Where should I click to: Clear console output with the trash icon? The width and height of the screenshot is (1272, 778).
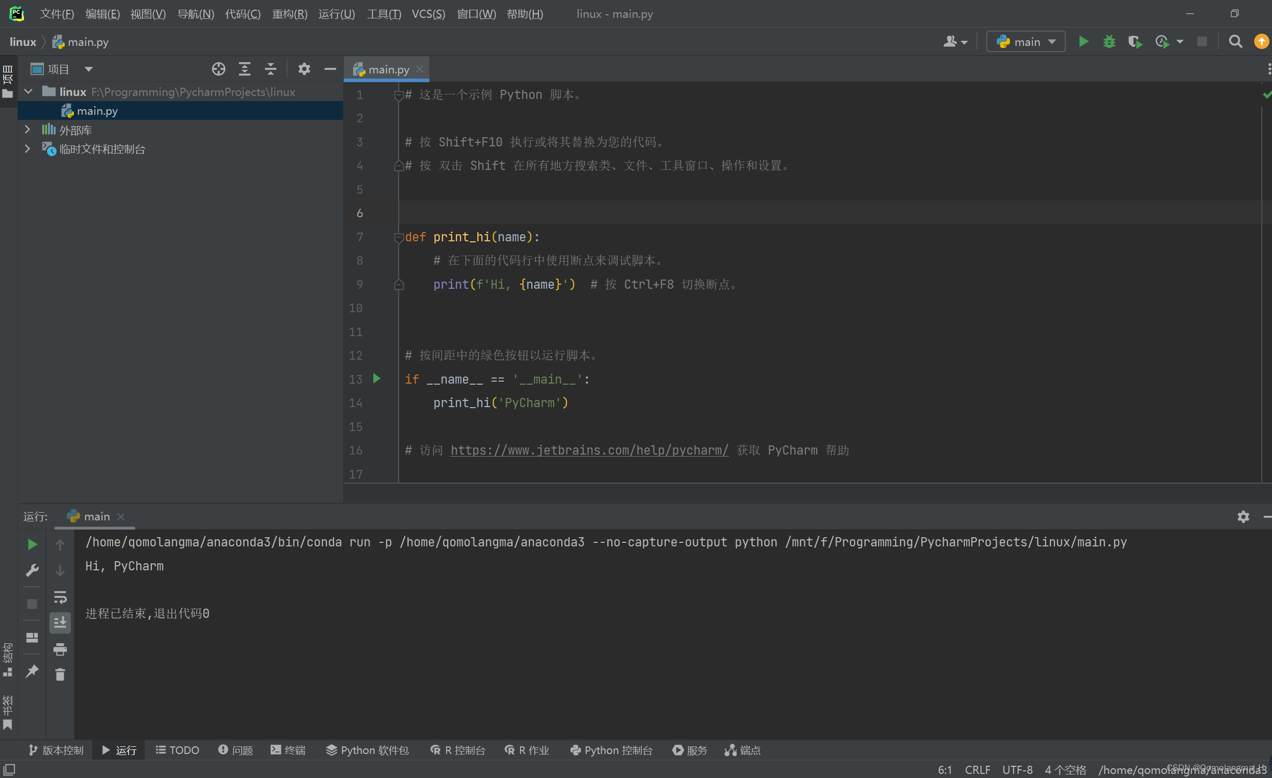(x=60, y=674)
